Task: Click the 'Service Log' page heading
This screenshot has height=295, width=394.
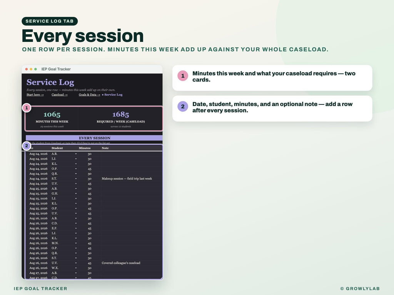Action: point(50,82)
